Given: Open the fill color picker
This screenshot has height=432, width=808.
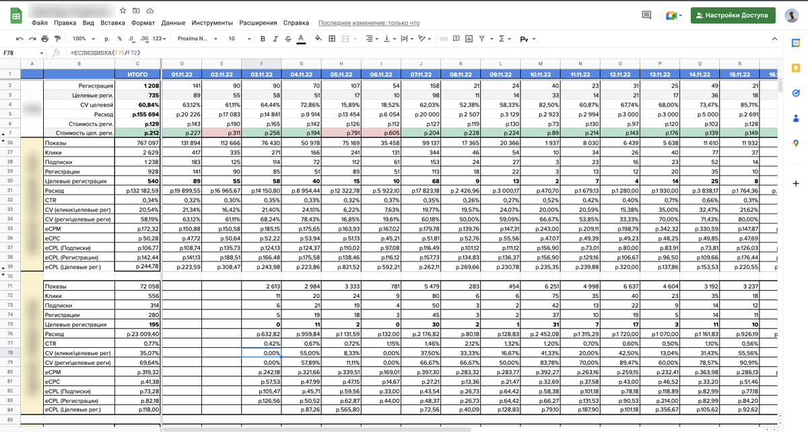Looking at the screenshot, I should pos(318,39).
